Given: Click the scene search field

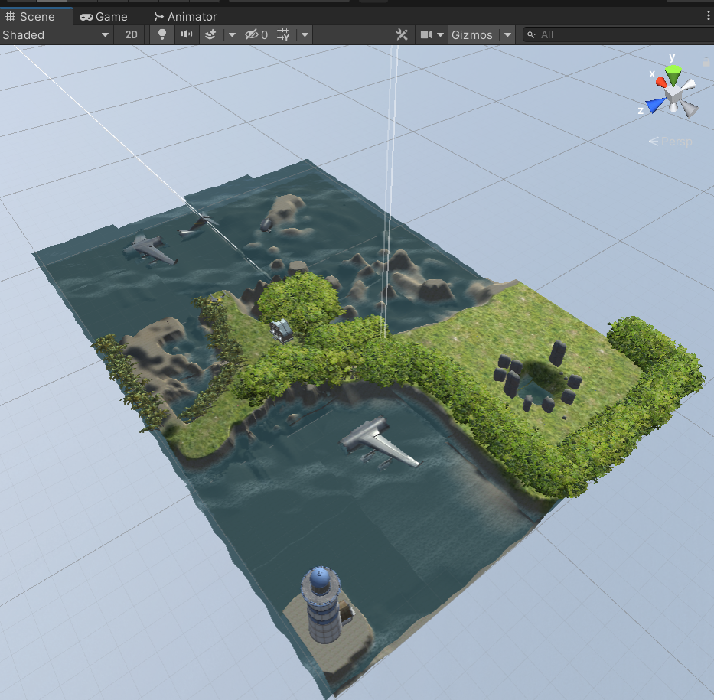Looking at the screenshot, I should [x=619, y=34].
